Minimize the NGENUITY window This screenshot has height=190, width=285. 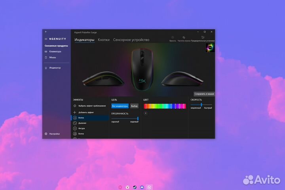[198, 32]
